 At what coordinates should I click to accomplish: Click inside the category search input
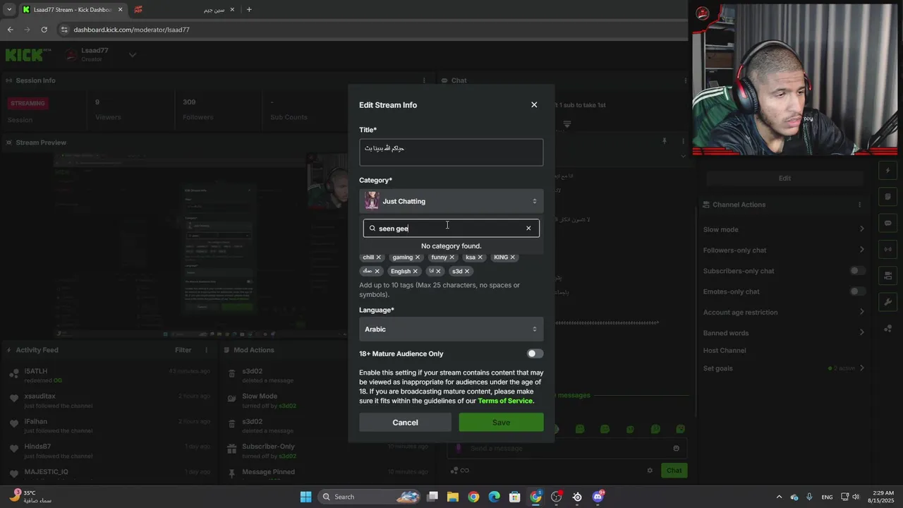coord(450,229)
